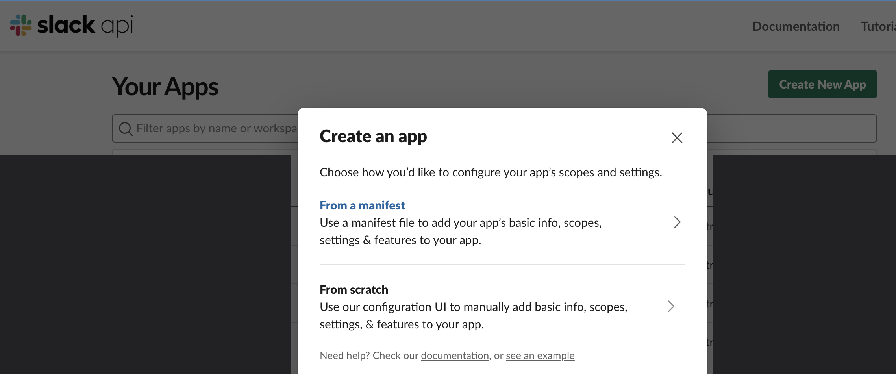Viewport: 896px width, 374px height.
Task: Open the Tutorials nav item
Action: 878,26
